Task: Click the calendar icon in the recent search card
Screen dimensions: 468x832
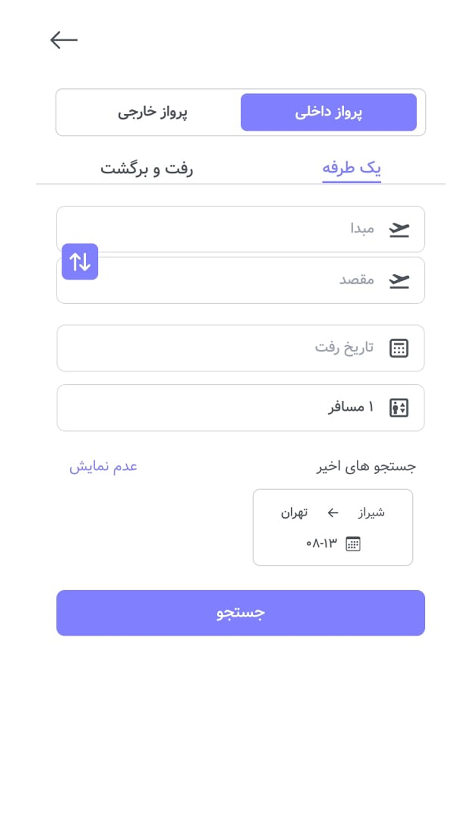Action: point(353,544)
